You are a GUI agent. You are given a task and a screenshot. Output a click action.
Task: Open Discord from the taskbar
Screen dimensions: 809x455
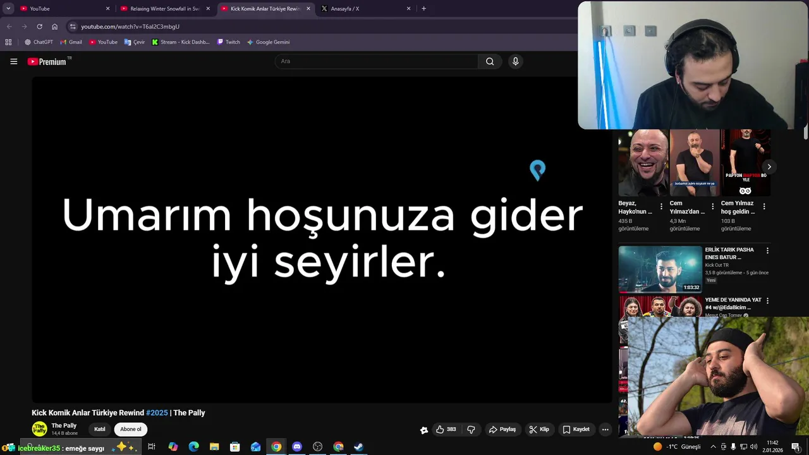297,447
